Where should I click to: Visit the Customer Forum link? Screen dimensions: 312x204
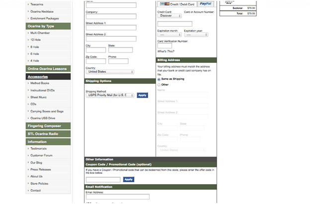41,155
